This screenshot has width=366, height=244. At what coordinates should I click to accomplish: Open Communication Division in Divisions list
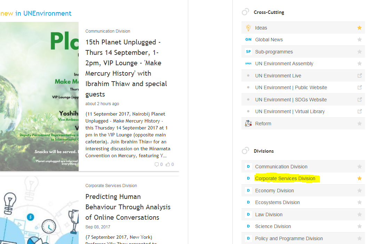point(281,167)
